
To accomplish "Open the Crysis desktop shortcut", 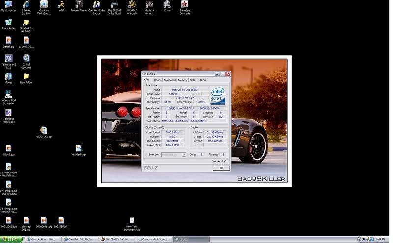I will (x=168, y=5).
